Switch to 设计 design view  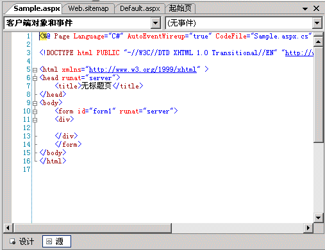pos(22,242)
